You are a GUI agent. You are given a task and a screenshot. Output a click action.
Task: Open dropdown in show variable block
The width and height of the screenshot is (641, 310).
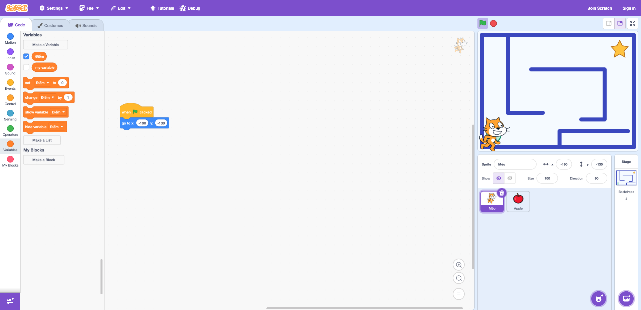coord(58,112)
